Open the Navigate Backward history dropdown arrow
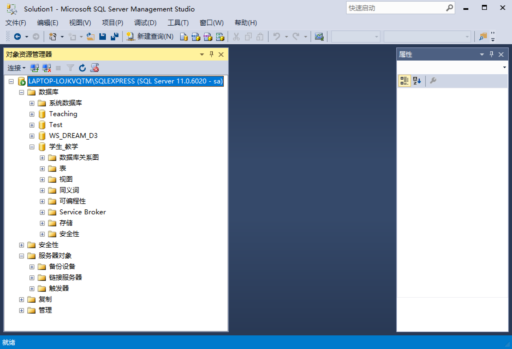 coord(26,37)
